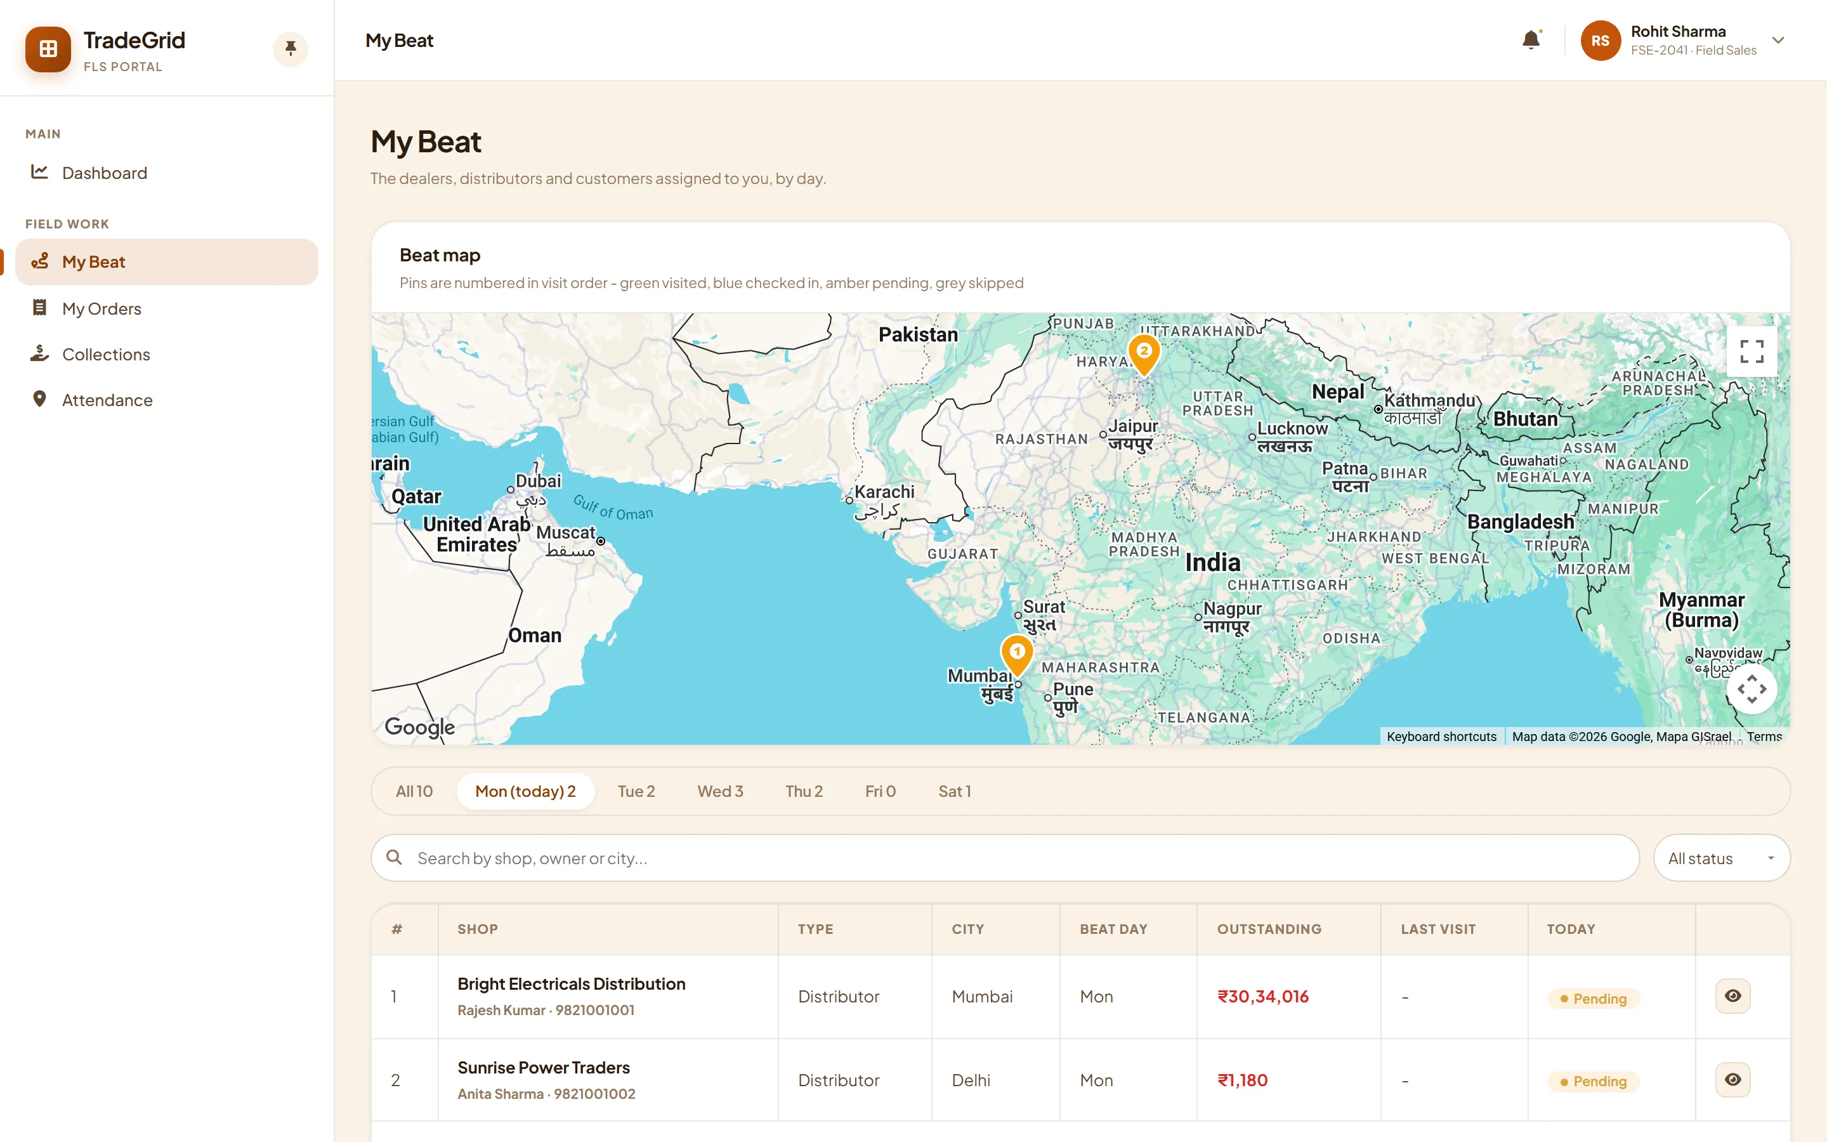Viewport: 1827px width, 1142px height.
Task: Click the Mumbai city cell
Action: tap(982, 997)
